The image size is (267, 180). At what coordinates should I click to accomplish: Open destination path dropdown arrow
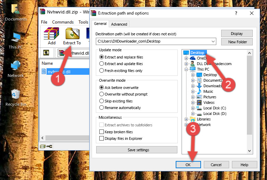pos(213,42)
